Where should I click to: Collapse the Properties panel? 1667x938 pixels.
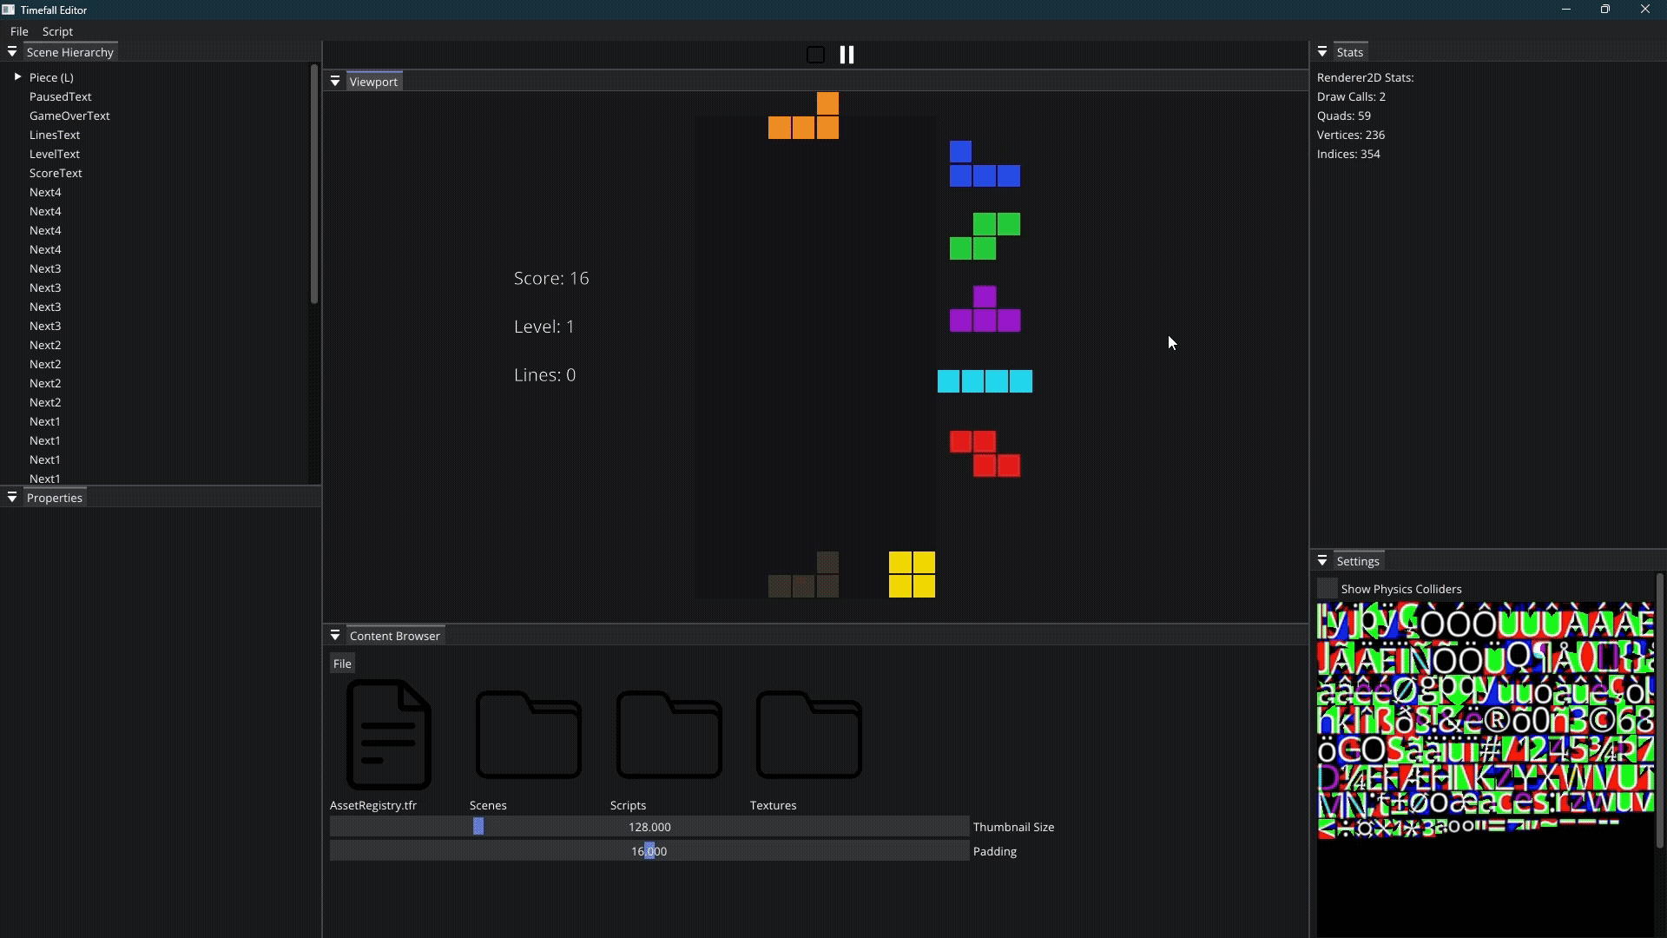[12, 498]
